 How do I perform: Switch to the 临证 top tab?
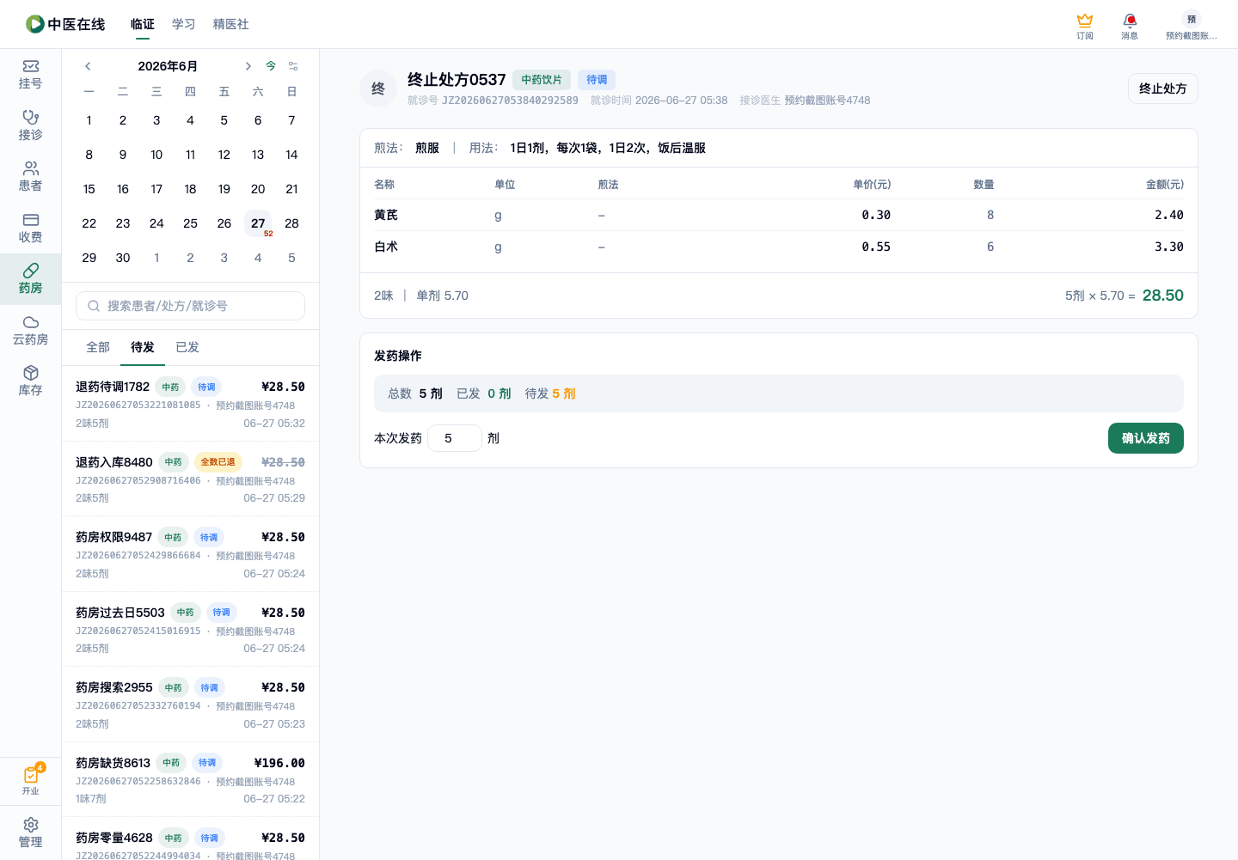pos(143,24)
